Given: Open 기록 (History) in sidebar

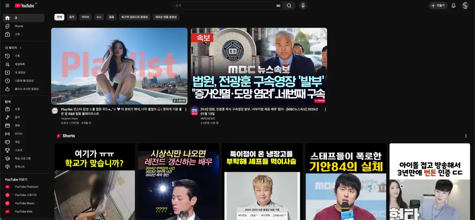Looking at the screenshot, I should click(x=17, y=56).
